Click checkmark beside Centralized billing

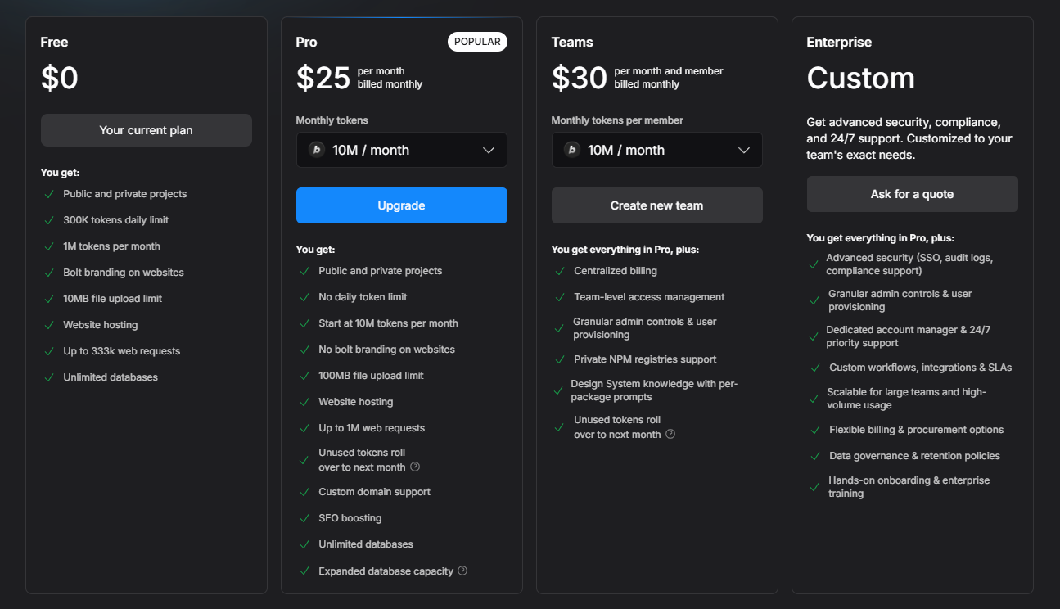pos(560,271)
